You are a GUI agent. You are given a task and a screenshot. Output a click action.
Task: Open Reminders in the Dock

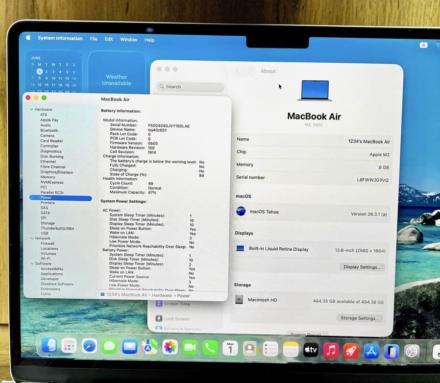click(x=271, y=349)
